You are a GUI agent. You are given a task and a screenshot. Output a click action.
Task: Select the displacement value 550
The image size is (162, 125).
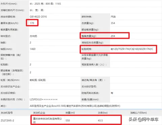[68, 121]
